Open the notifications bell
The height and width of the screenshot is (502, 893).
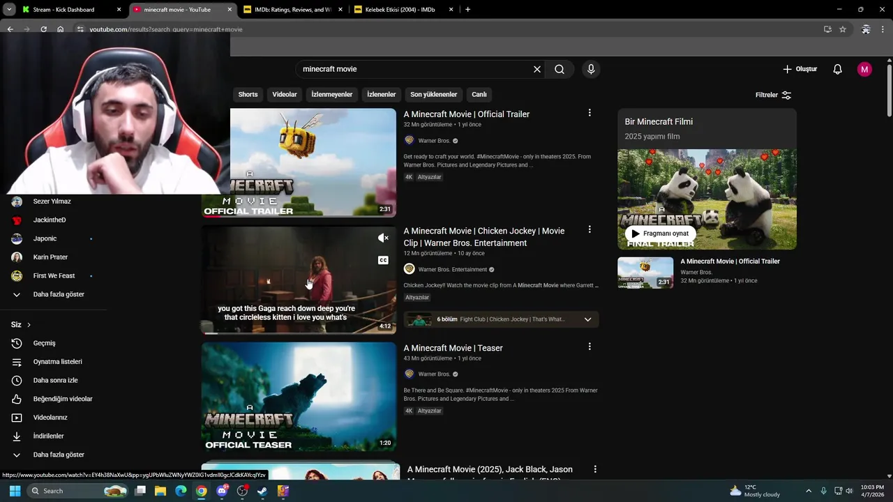click(x=837, y=69)
